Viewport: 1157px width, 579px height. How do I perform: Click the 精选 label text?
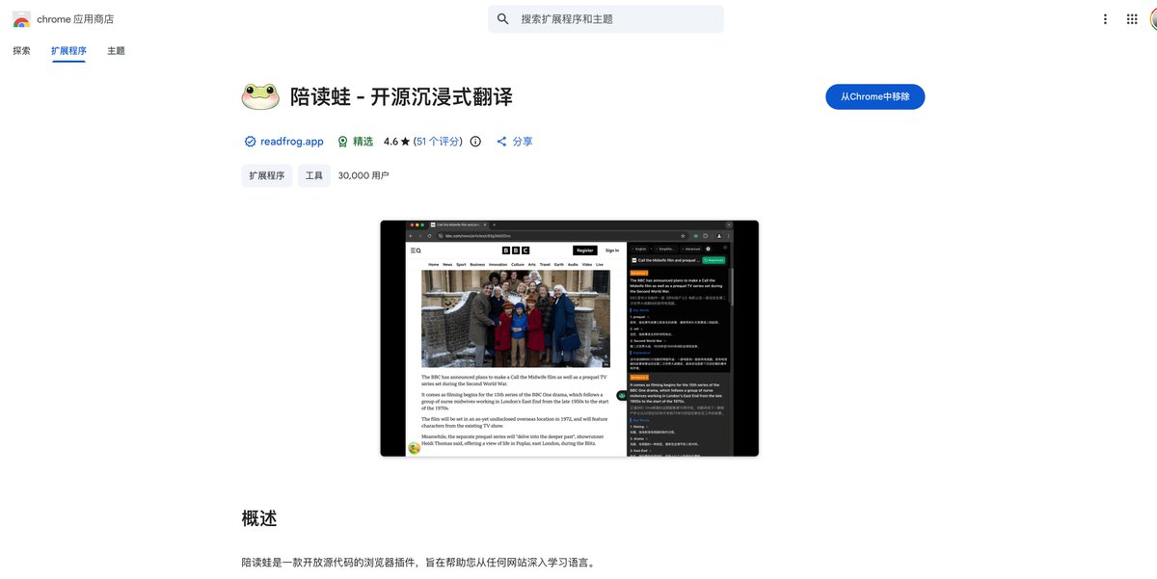[x=363, y=142]
